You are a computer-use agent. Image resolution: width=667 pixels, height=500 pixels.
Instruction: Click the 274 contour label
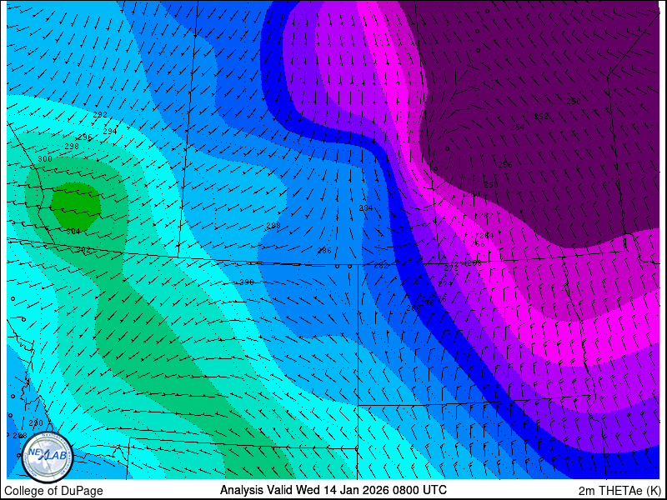pyautogui.click(x=445, y=283)
